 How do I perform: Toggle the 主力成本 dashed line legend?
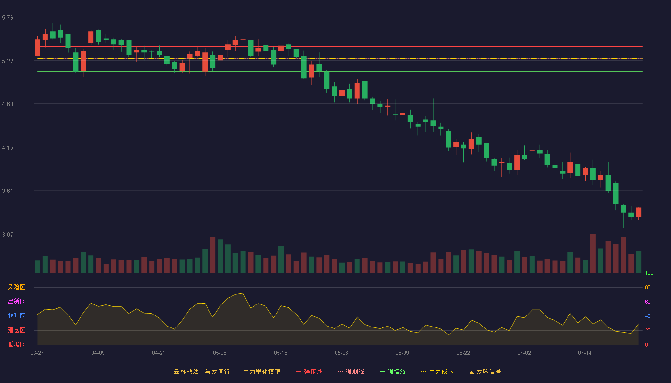tap(437, 372)
